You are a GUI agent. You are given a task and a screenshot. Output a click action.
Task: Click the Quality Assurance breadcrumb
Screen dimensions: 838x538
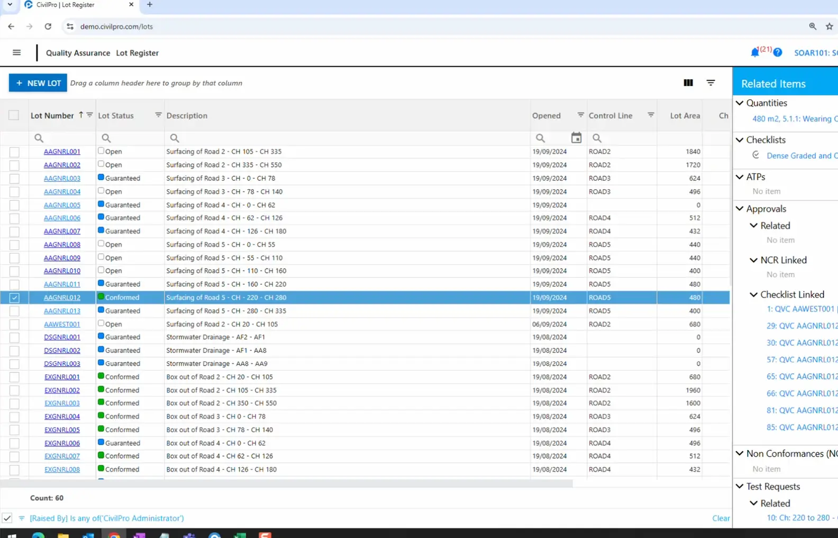[x=78, y=53]
